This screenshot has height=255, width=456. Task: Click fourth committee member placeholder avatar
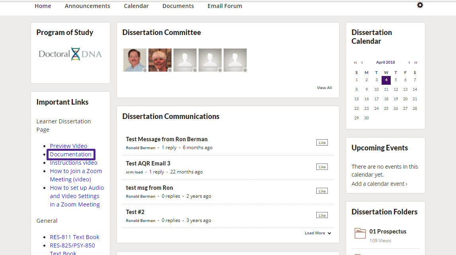click(210, 60)
